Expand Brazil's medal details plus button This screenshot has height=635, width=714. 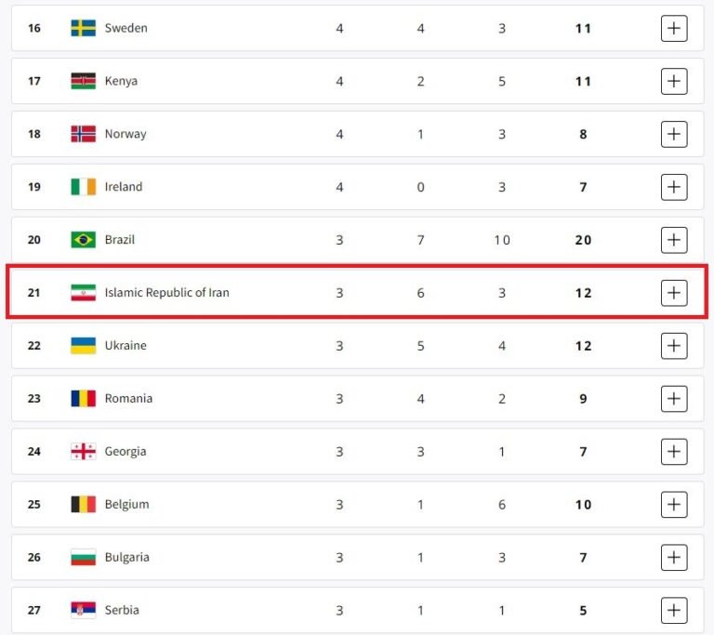click(674, 240)
